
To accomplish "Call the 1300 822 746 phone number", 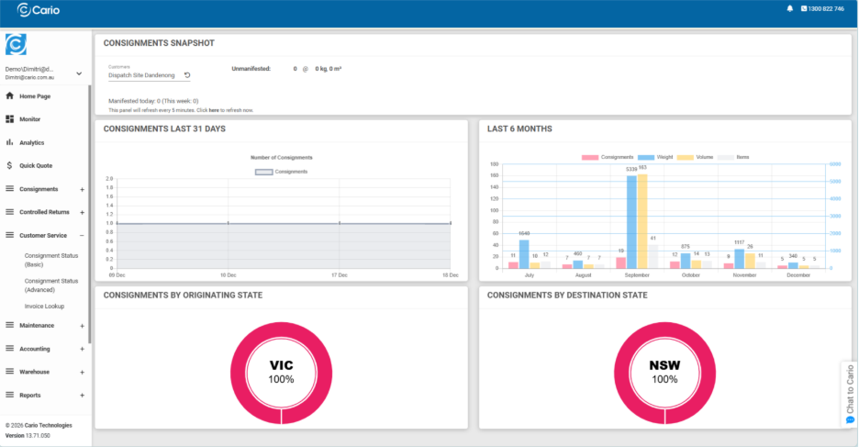I will tap(826, 8).
